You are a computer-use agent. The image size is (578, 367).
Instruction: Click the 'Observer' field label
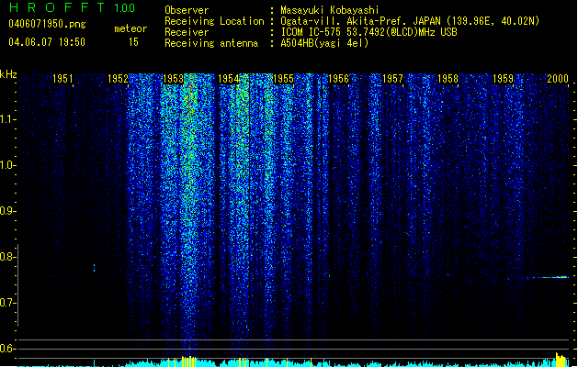tap(187, 10)
